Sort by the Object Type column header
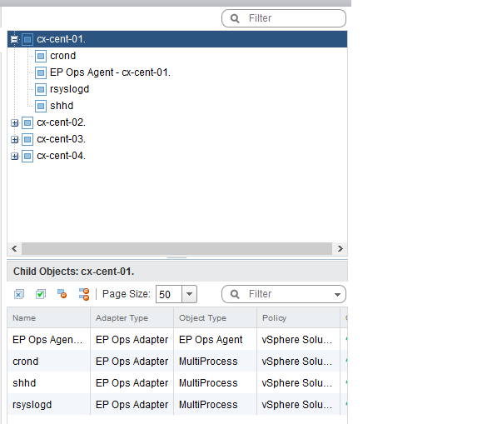This screenshot has width=502, height=424. [x=202, y=317]
